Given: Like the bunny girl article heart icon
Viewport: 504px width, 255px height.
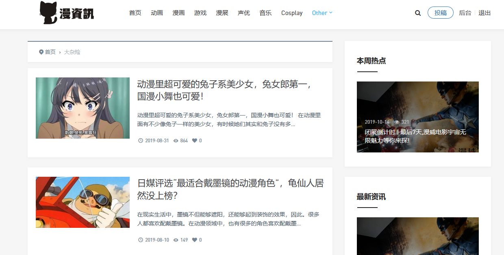Looking at the screenshot, I should (194, 141).
